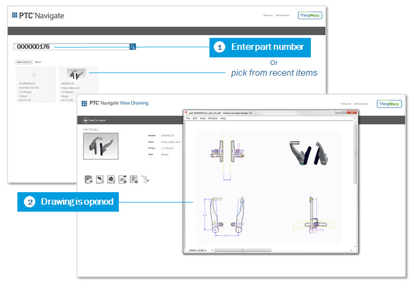Click the second task icon with gears
This screenshot has width=414, height=288.
(100, 179)
